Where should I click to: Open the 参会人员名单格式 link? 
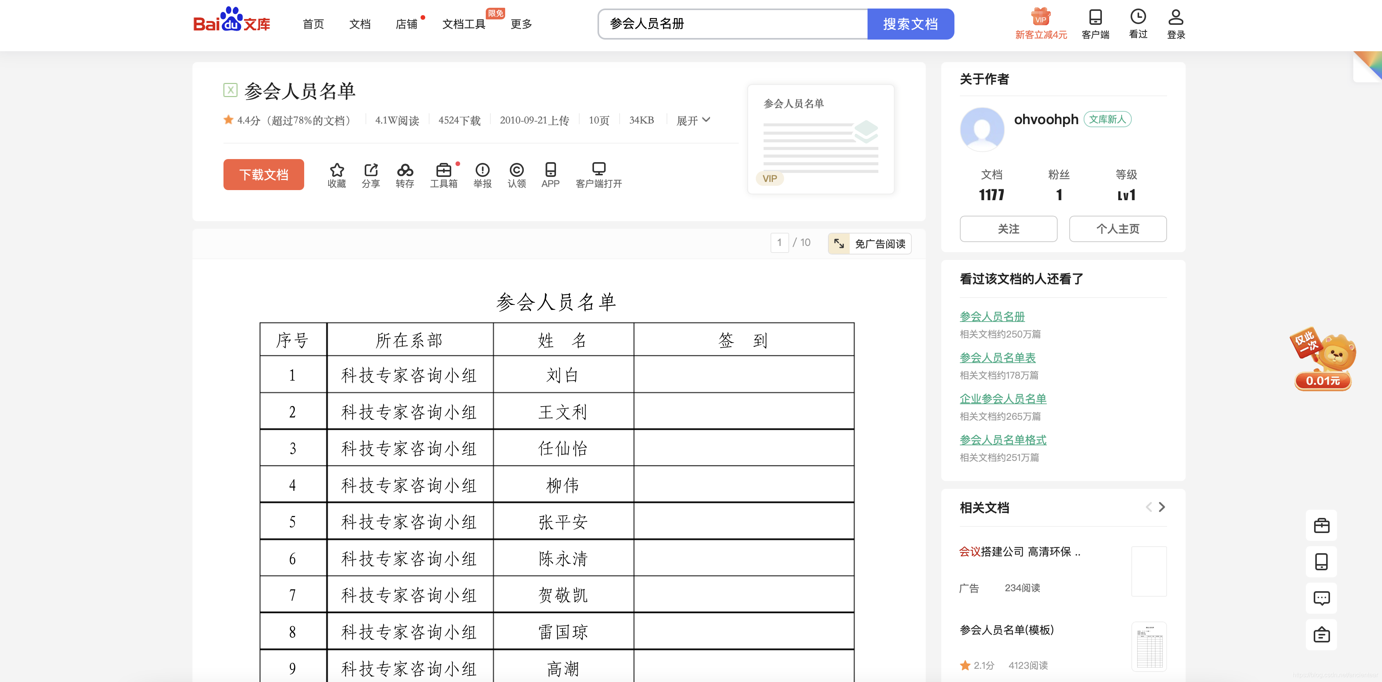pyautogui.click(x=1003, y=440)
